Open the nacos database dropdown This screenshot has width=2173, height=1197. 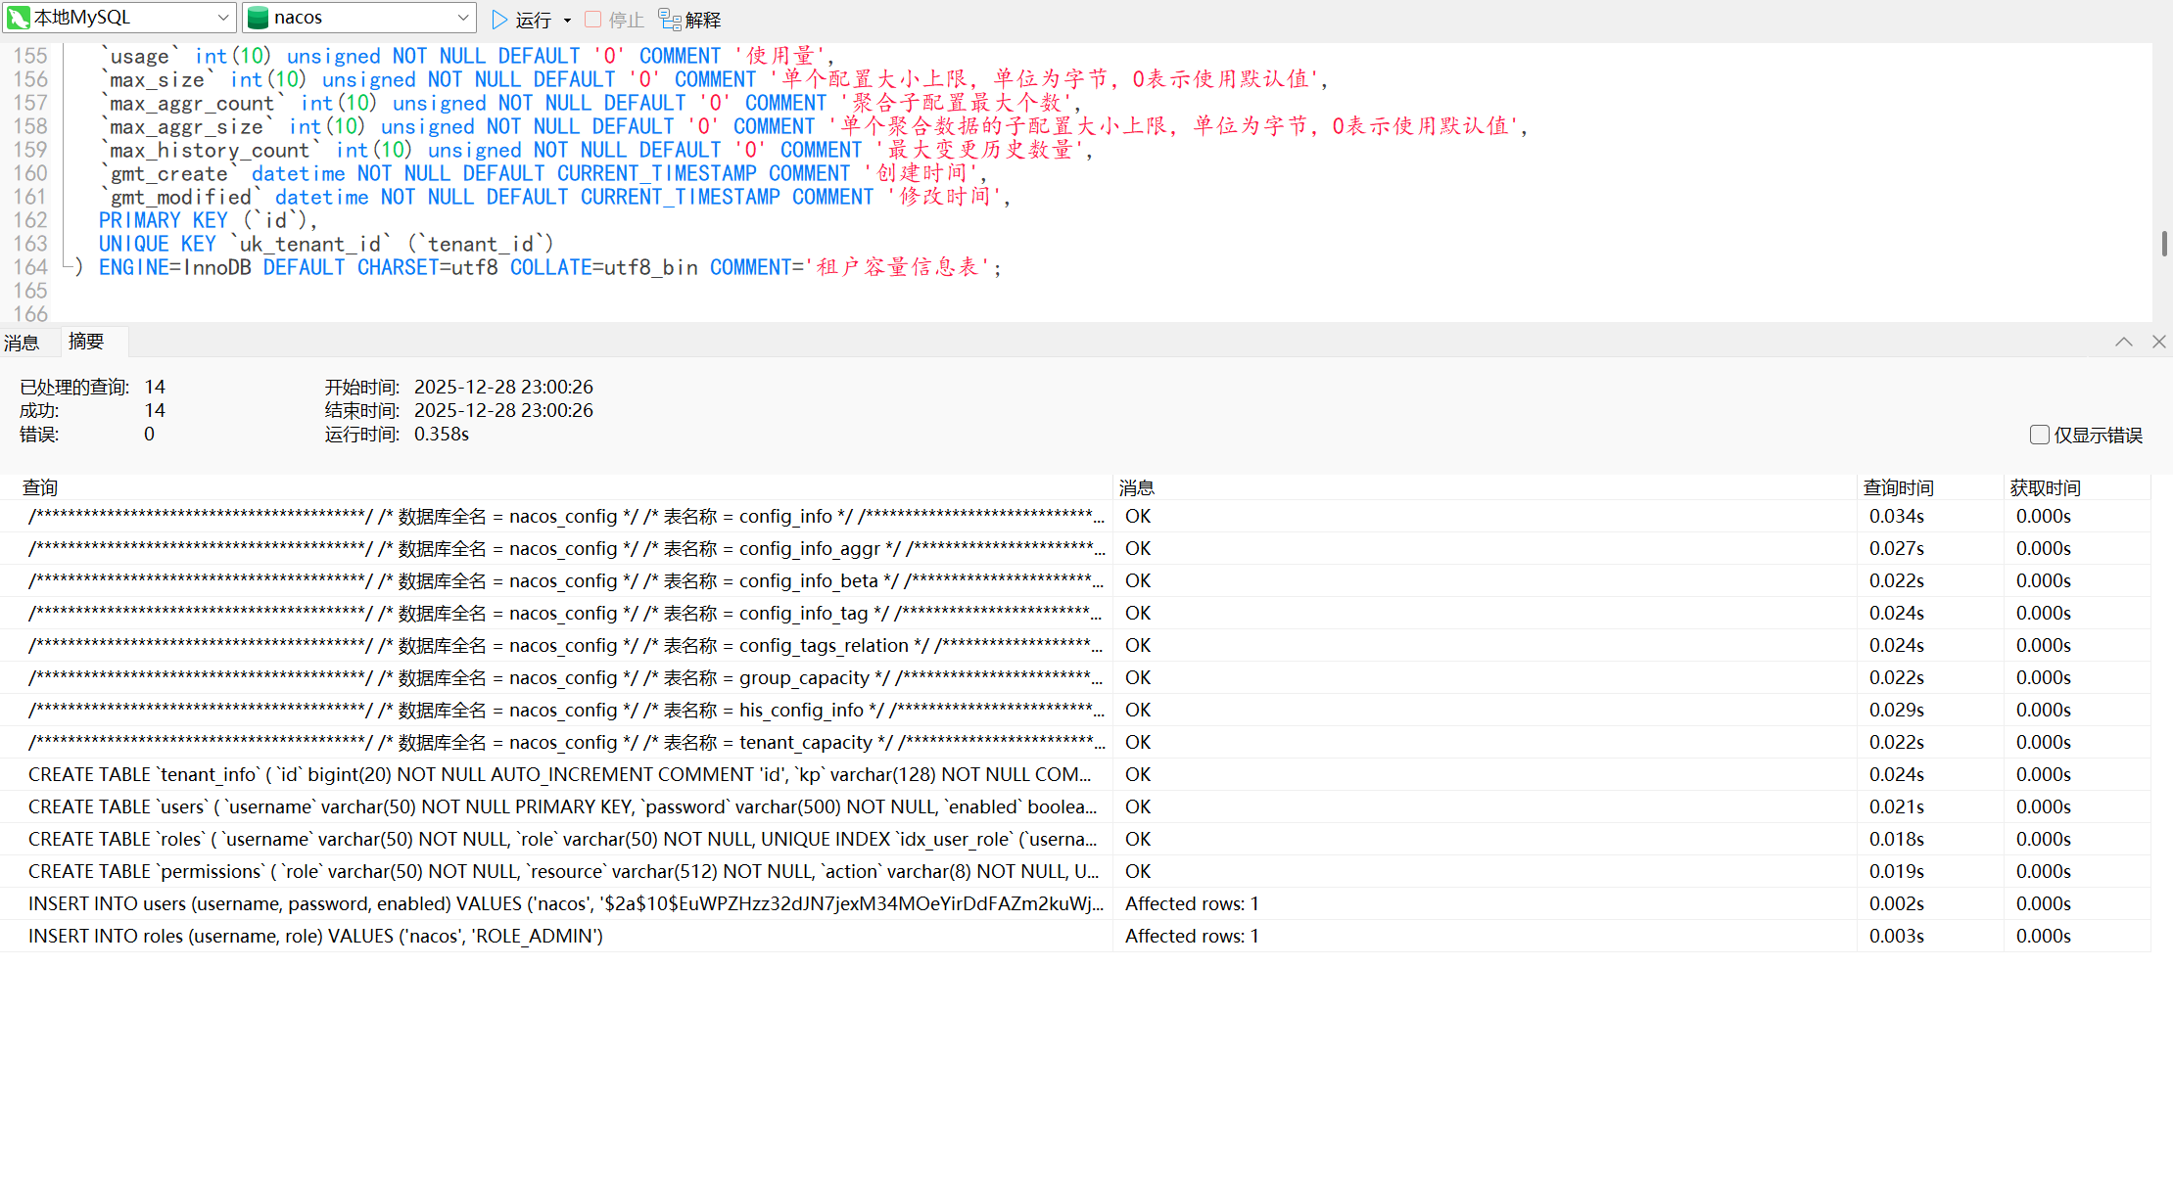tap(463, 18)
